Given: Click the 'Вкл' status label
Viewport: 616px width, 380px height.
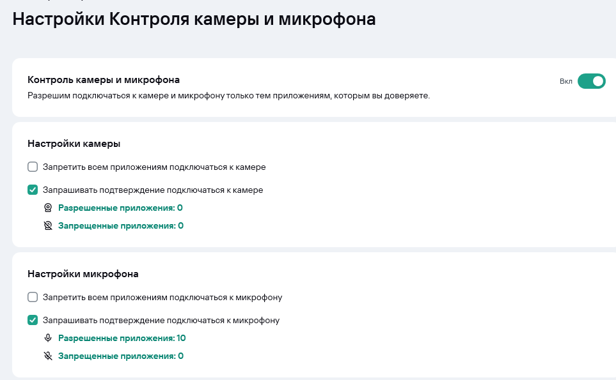Looking at the screenshot, I should tap(566, 82).
